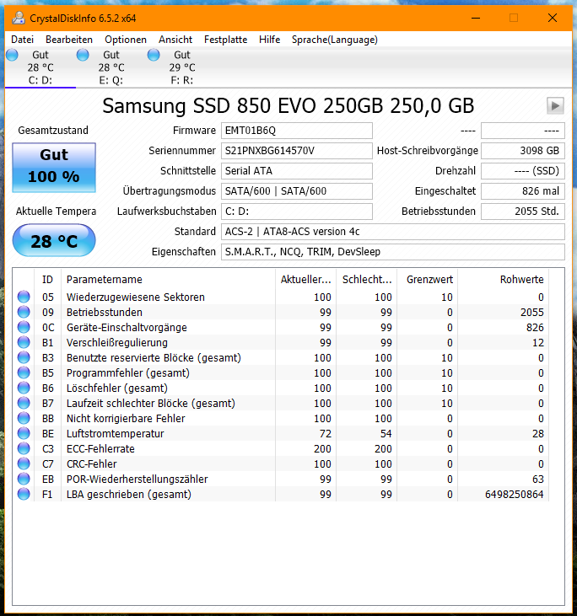Screen dimensions: 577x616
Task: Click the ID column header
Action: (x=47, y=280)
